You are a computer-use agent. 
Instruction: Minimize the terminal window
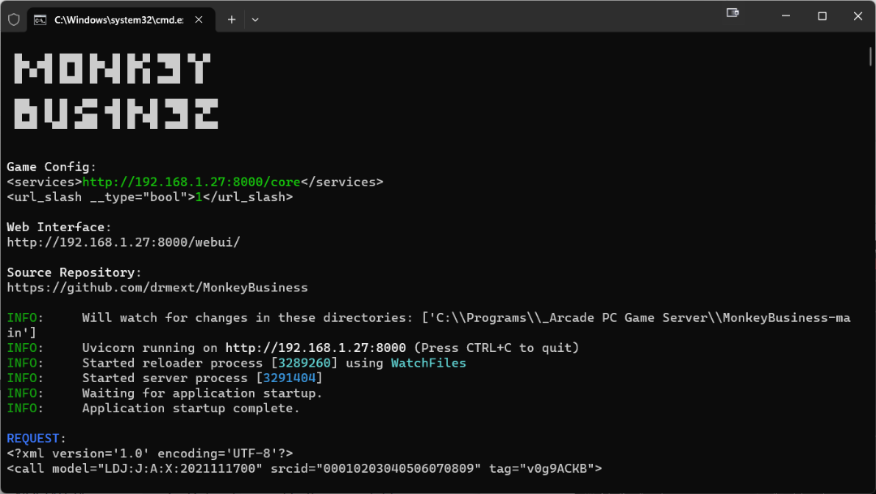pos(785,16)
